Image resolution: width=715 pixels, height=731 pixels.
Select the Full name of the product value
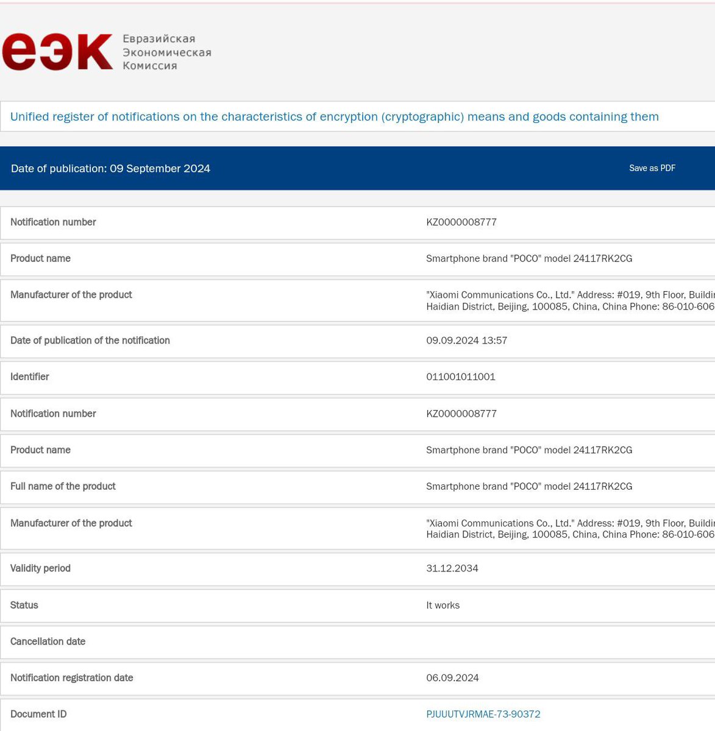coord(529,486)
